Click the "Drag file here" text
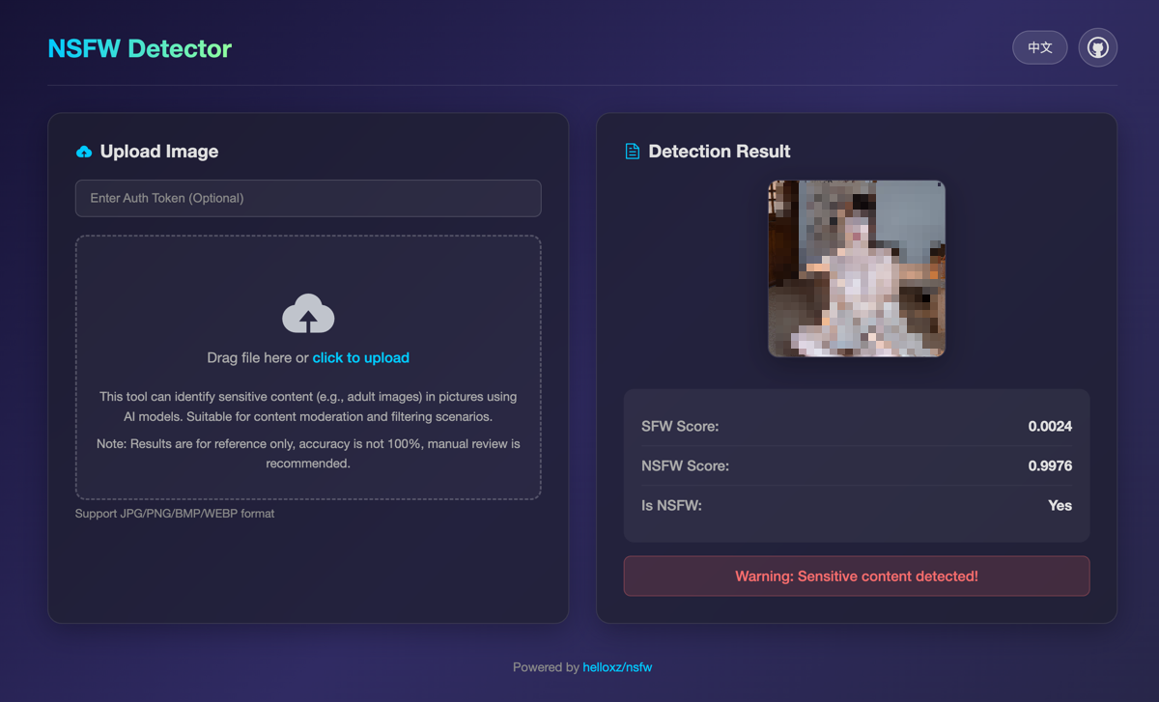 coord(250,358)
